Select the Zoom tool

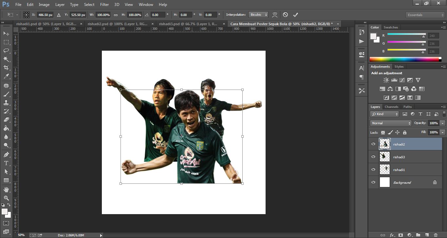(6, 198)
